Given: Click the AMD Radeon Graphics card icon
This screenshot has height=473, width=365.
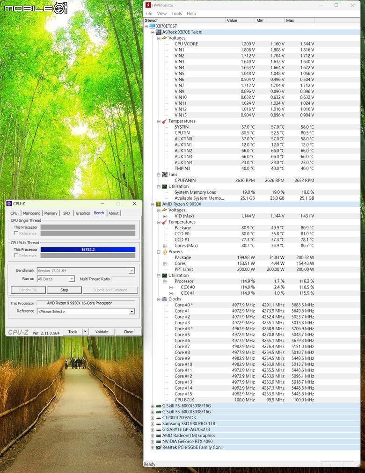Looking at the screenshot, I should coord(158,436).
